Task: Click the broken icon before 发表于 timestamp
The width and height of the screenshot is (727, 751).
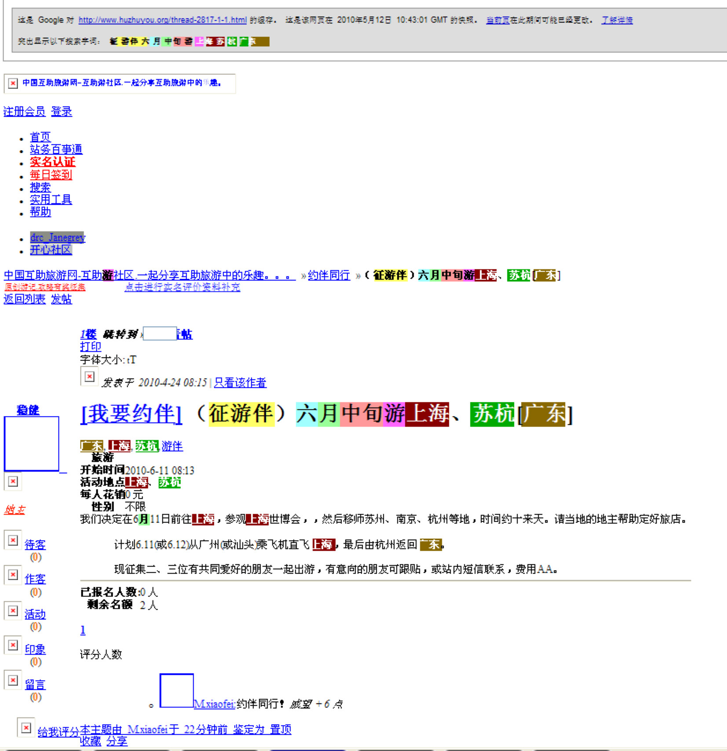Action: click(89, 376)
